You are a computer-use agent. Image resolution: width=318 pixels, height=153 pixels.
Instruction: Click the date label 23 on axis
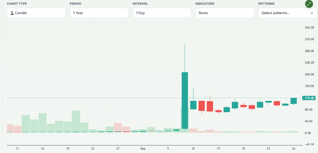pyautogui.click(x=268, y=148)
